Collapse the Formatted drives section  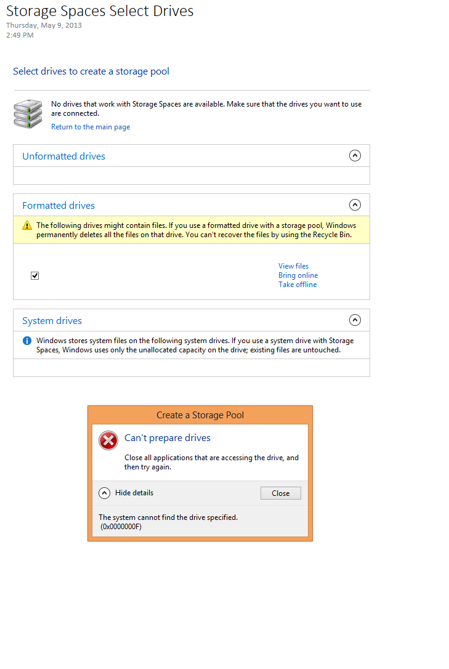355,205
